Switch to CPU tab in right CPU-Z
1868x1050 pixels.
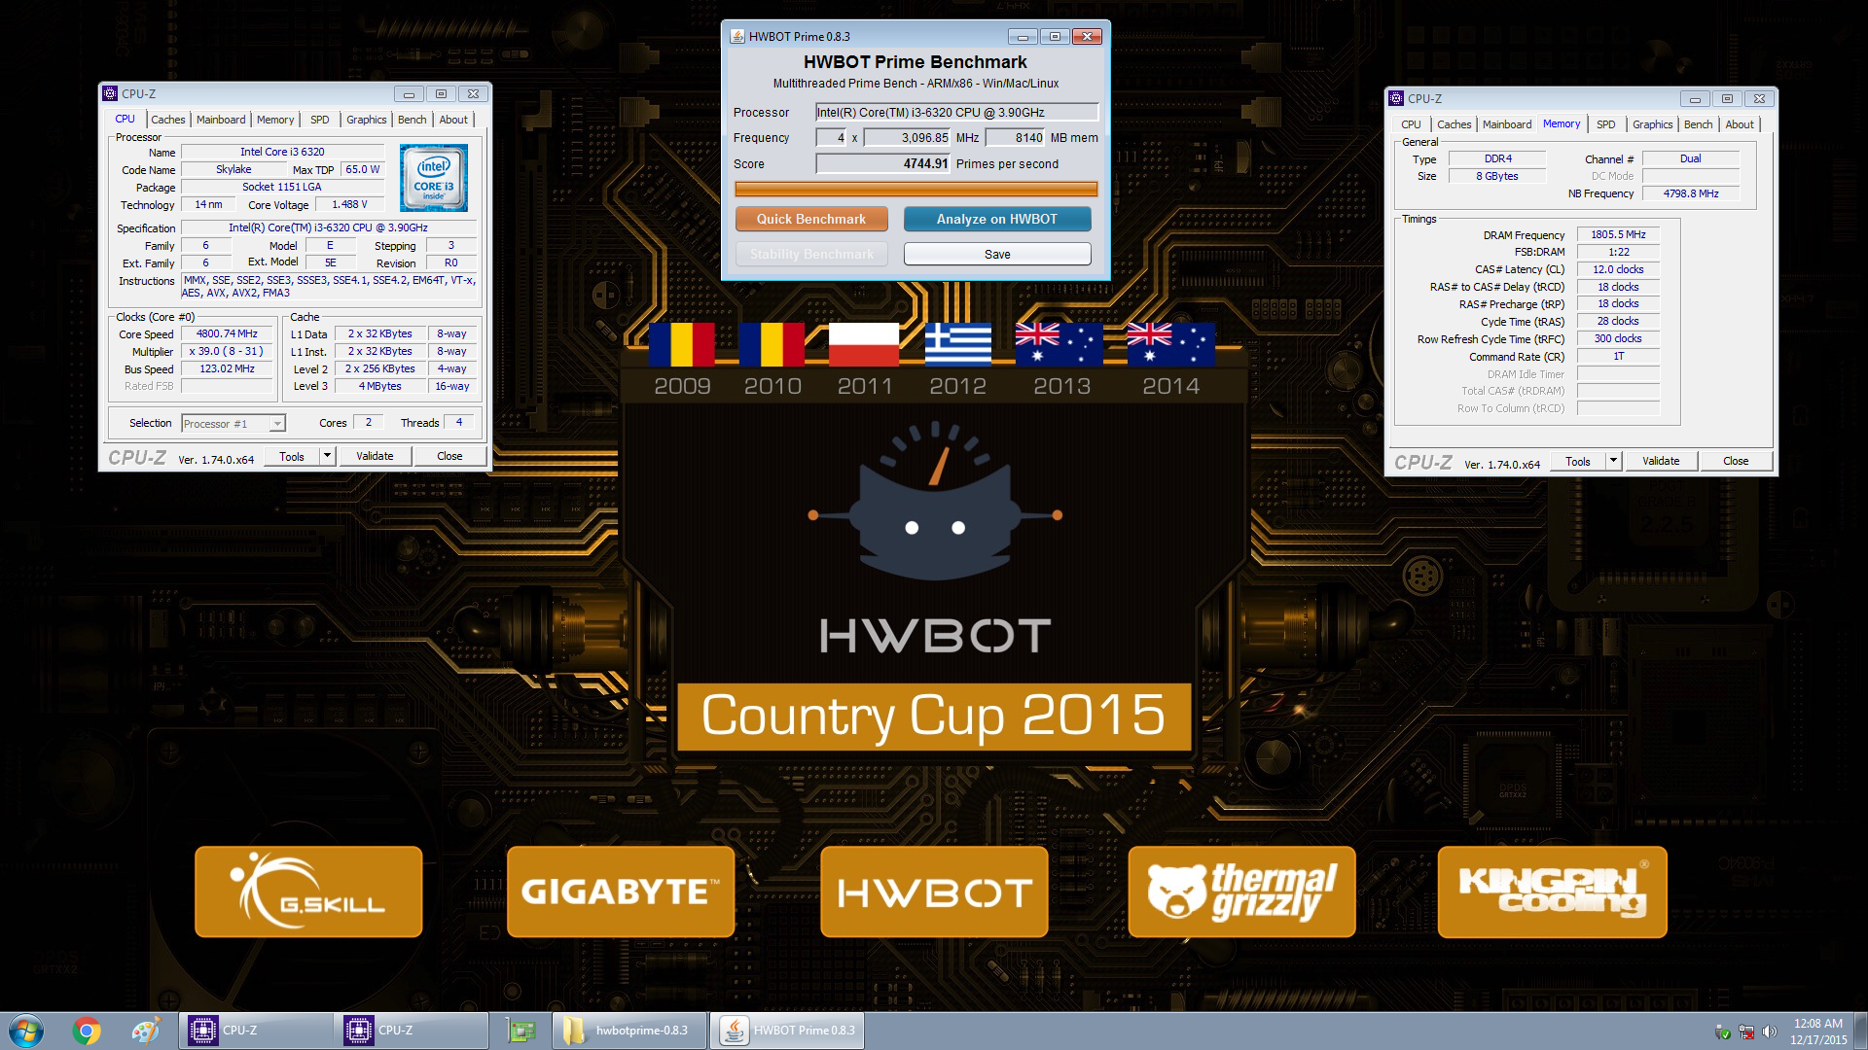click(x=1412, y=124)
